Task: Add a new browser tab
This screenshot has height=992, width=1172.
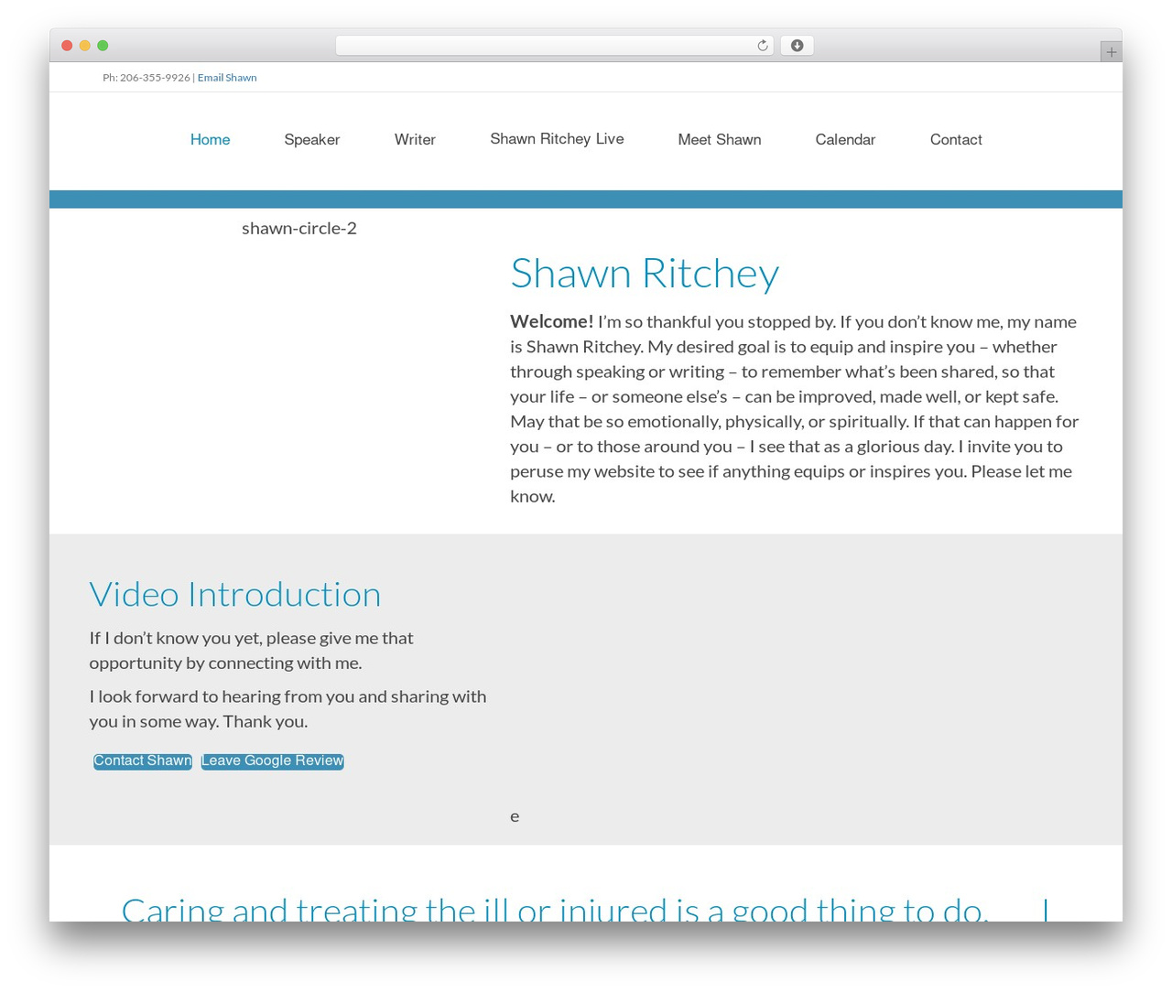Action: pyautogui.click(x=1111, y=52)
